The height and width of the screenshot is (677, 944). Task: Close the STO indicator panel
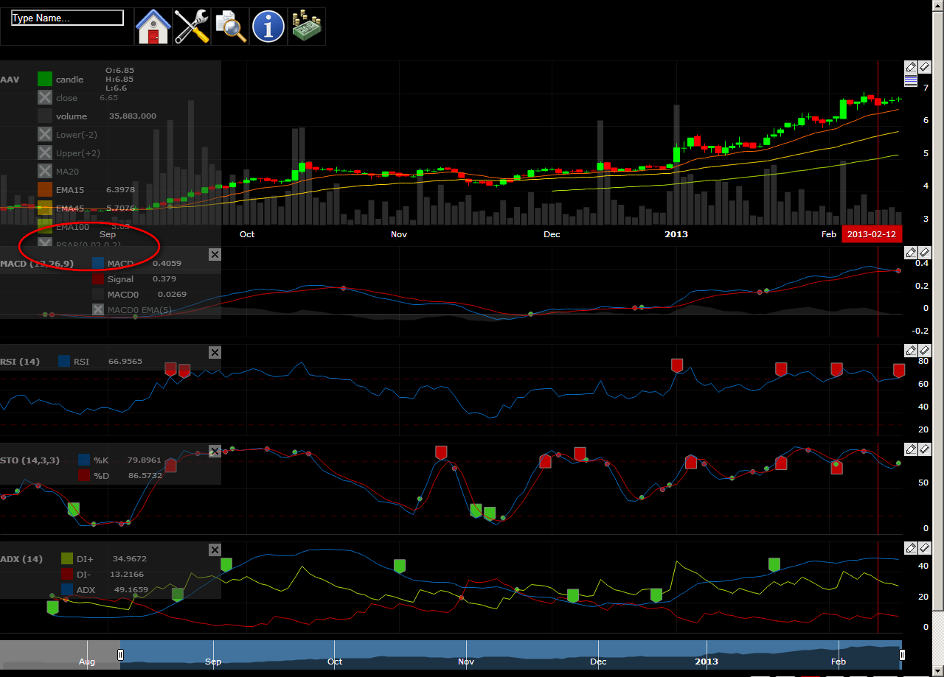click(215, 451)
